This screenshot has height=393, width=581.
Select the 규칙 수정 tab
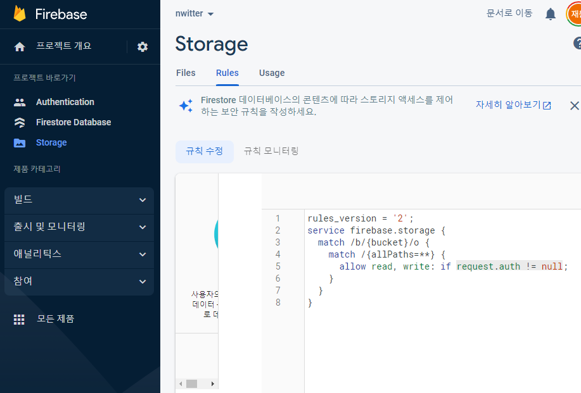click(x=205, y=151)
